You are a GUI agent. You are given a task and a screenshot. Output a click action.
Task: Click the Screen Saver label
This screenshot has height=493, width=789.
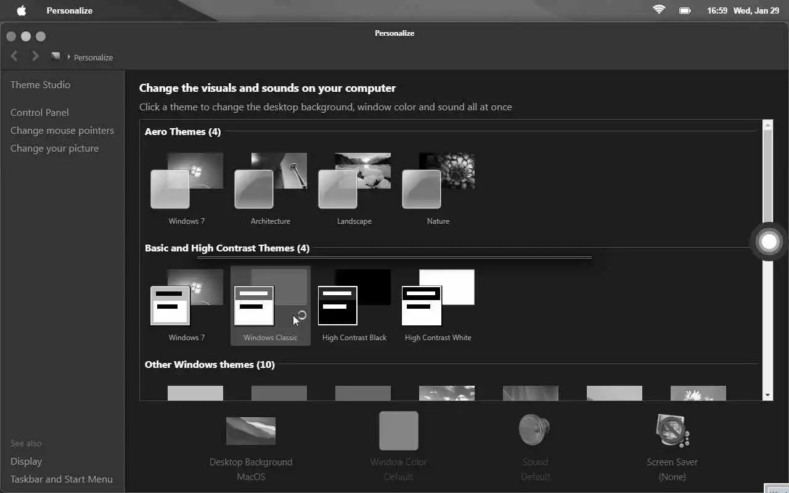pyautogui.click(x=672, y=462)
